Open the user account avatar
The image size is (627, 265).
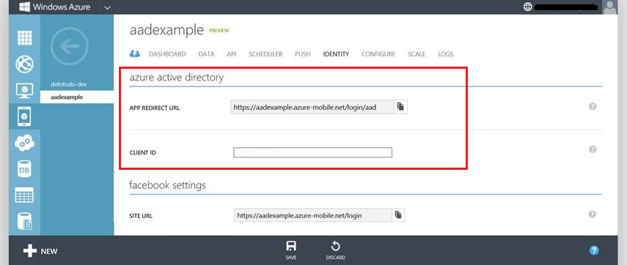point(609,7)
